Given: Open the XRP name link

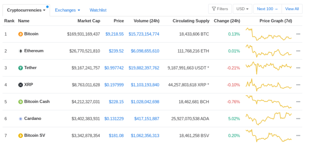Looking at the screenshot, I should 29,85.
